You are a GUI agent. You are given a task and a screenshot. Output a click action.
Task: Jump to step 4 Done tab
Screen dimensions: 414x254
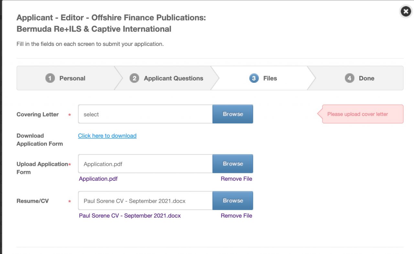(359, 78)
